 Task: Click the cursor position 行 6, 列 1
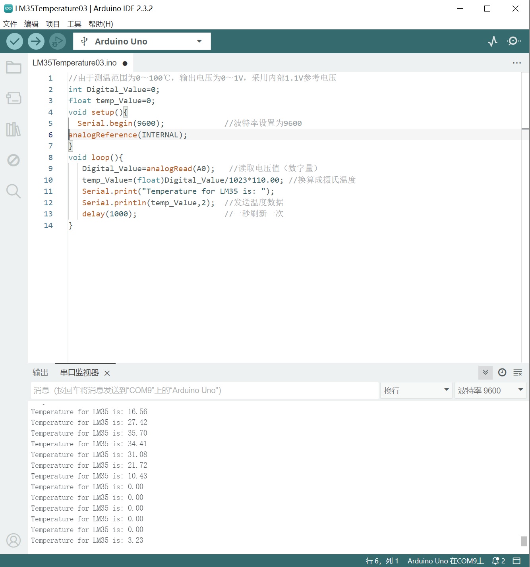pyautogui.click(x=382, y=561)
